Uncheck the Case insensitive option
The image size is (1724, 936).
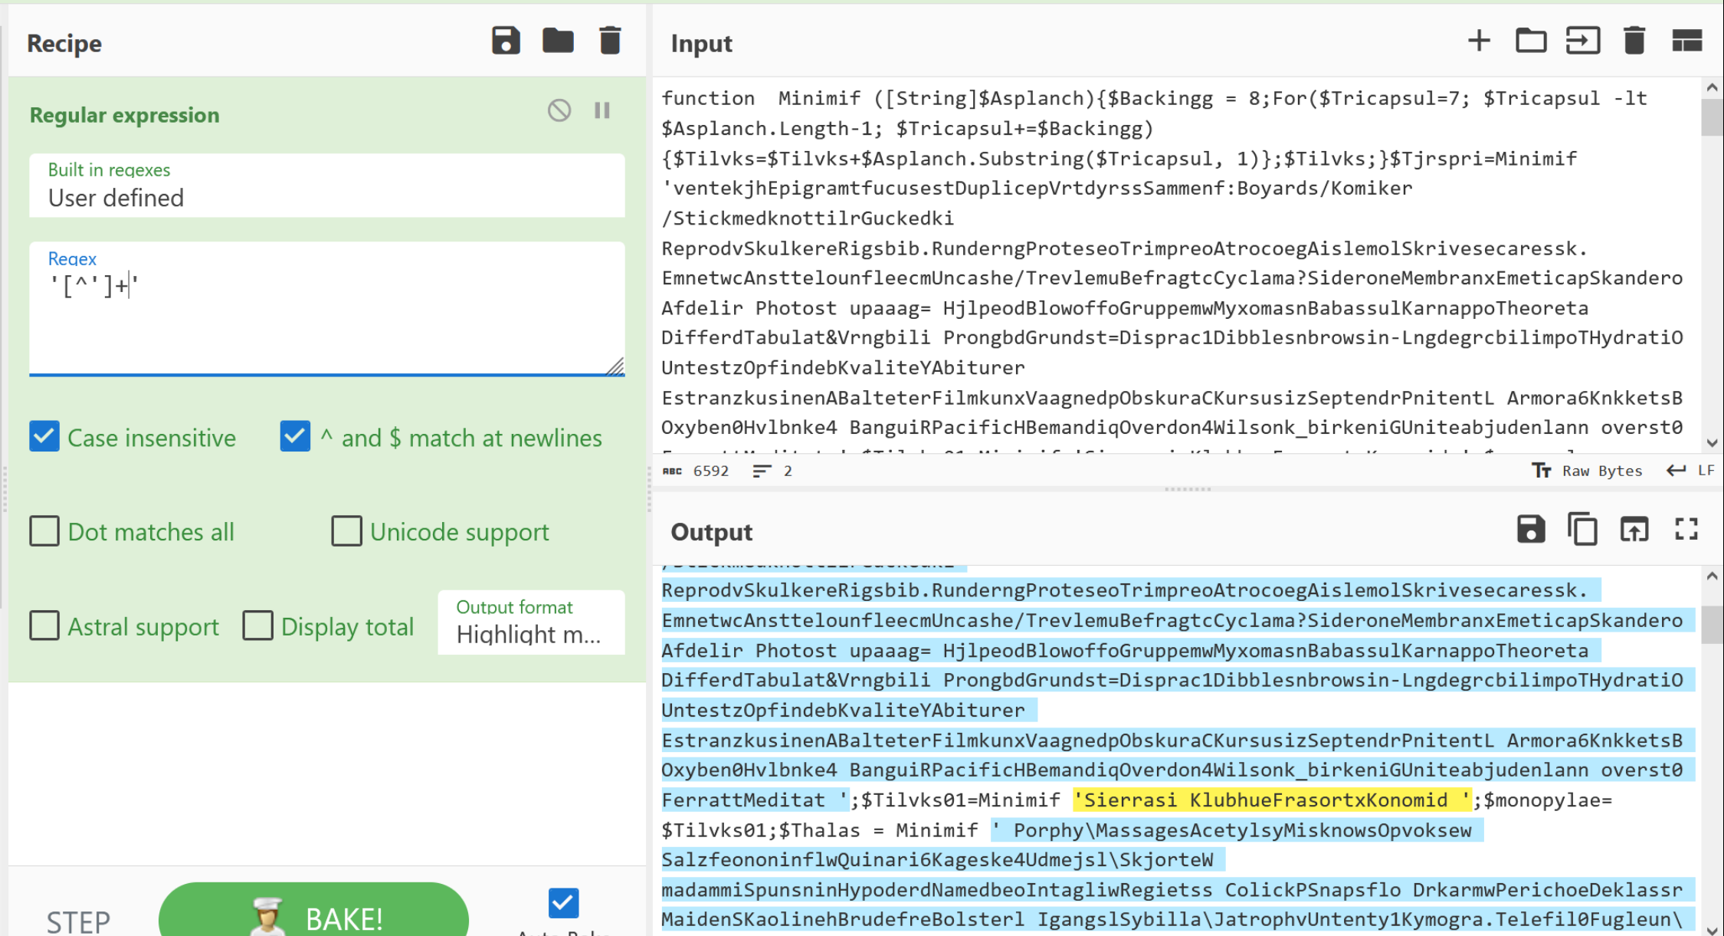[x=44, y=437]
